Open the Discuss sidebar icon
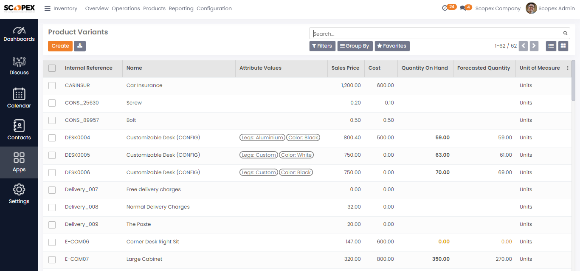Screen dimensions: 580x271 point(19,66)
